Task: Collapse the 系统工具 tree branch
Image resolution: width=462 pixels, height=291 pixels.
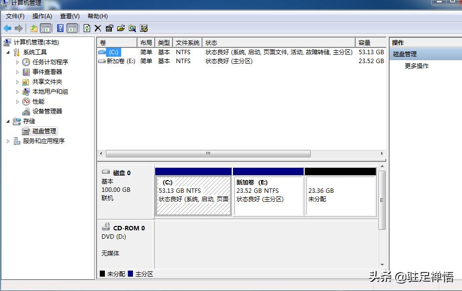Action: pos(7,52)
